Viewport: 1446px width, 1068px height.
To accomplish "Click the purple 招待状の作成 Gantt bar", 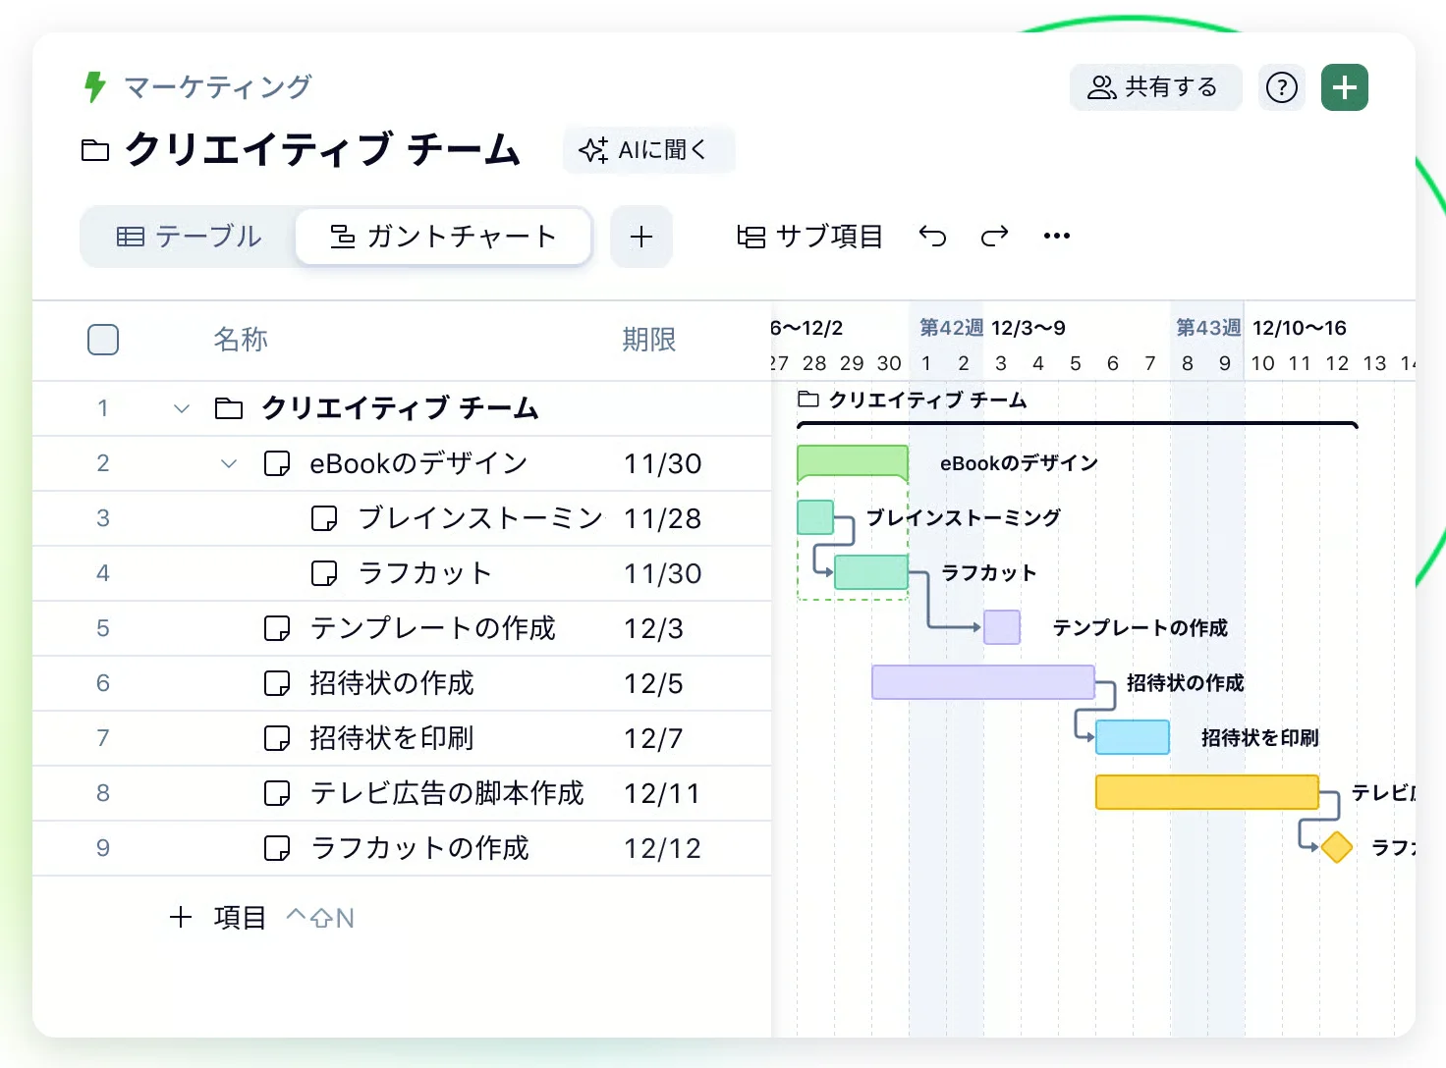I will point(983,682).
